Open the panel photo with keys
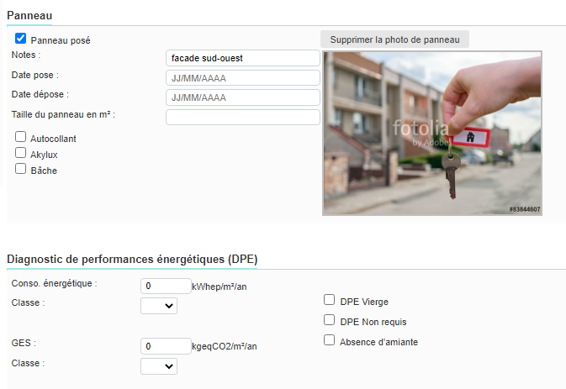 click(x=432, y=134)
